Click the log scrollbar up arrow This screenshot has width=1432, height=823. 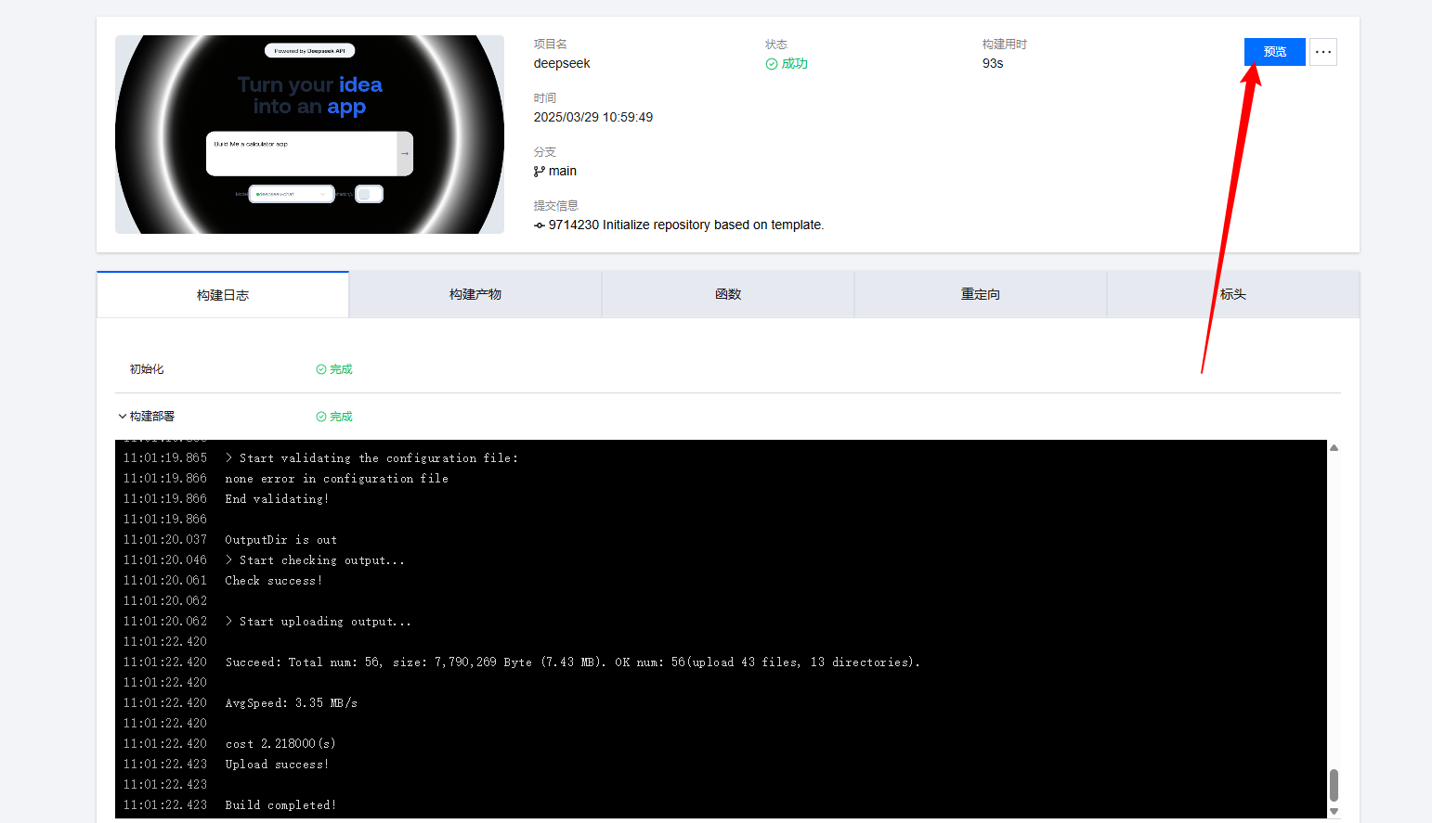pos(1334,447)
